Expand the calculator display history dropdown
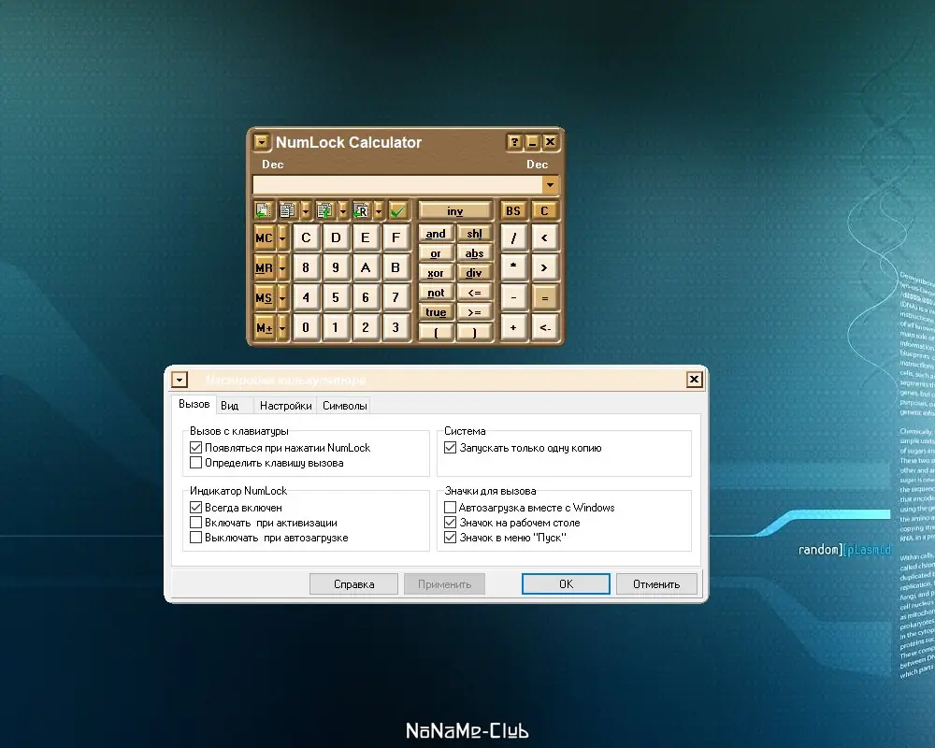Image resolution: width=935 pixels, height=748 pixels. 550,185
